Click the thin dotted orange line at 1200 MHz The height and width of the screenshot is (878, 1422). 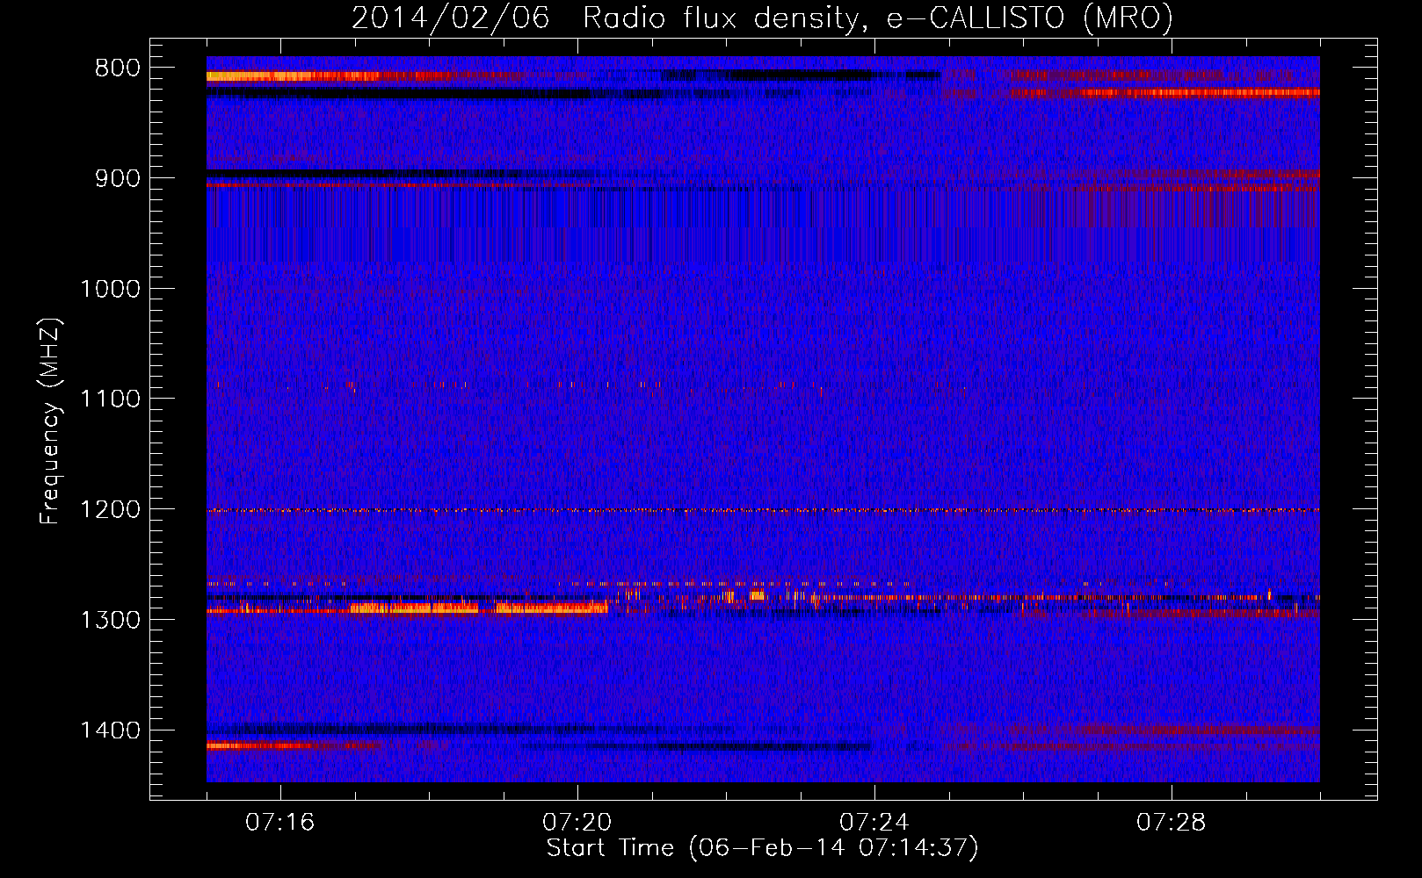click(763, 510)
